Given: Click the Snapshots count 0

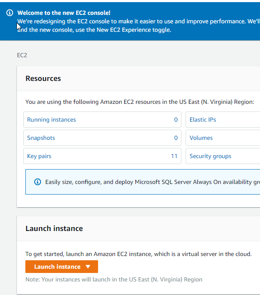Looking at the screenshot, I should (x=176, y=138).
